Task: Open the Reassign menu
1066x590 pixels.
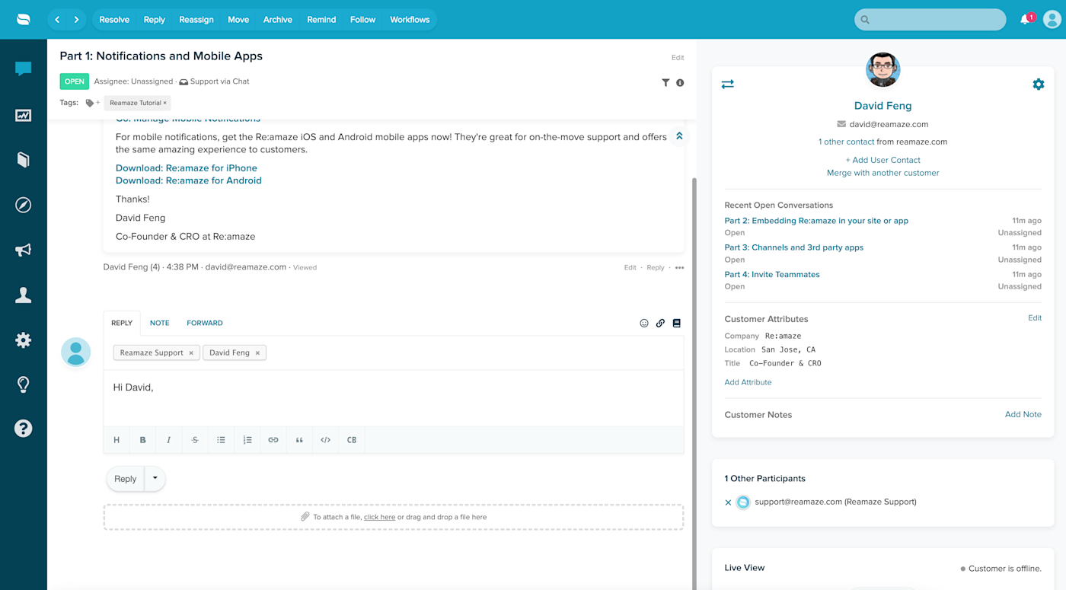Action: 196,20
